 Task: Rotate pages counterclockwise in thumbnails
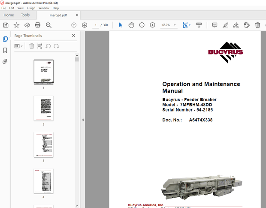point(48,46)
